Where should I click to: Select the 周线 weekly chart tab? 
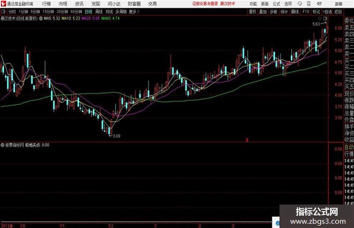tap(99, 12)
